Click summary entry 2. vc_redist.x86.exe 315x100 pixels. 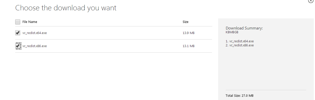240,45
